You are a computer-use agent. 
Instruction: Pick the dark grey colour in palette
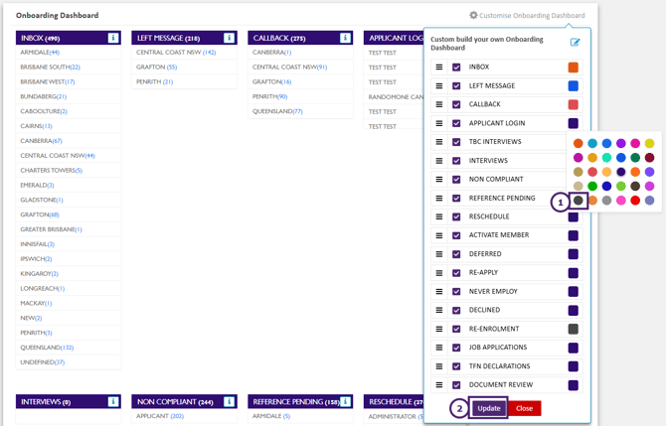pyautogui.click(x=579, y=201)
